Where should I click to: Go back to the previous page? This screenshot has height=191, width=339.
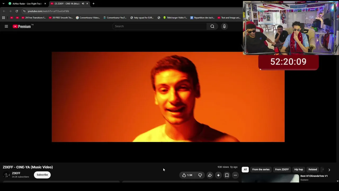[4, 11]
